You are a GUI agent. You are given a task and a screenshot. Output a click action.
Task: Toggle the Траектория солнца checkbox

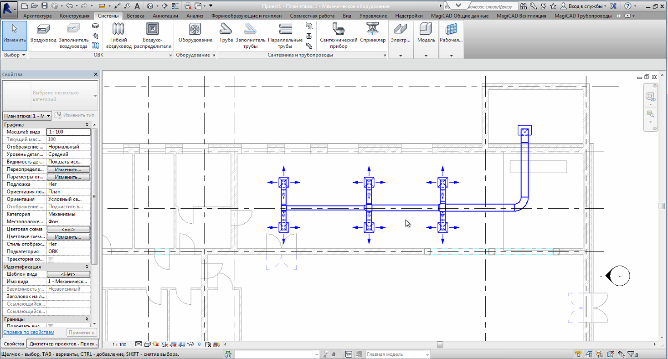tap(51, 259)
